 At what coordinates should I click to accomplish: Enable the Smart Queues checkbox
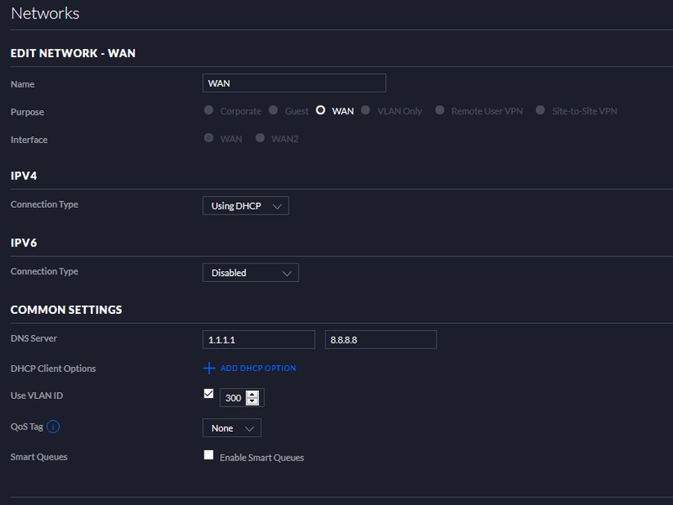coord(209,454)
